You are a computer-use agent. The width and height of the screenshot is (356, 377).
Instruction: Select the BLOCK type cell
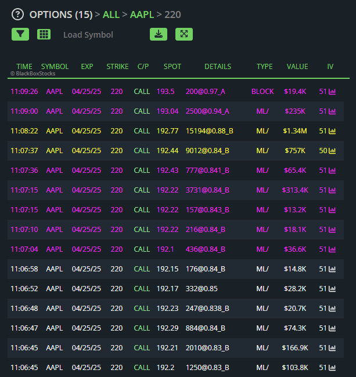(x=262, y=92)
